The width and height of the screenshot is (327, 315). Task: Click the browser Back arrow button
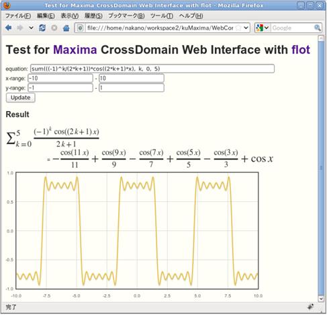click(9, 28)
